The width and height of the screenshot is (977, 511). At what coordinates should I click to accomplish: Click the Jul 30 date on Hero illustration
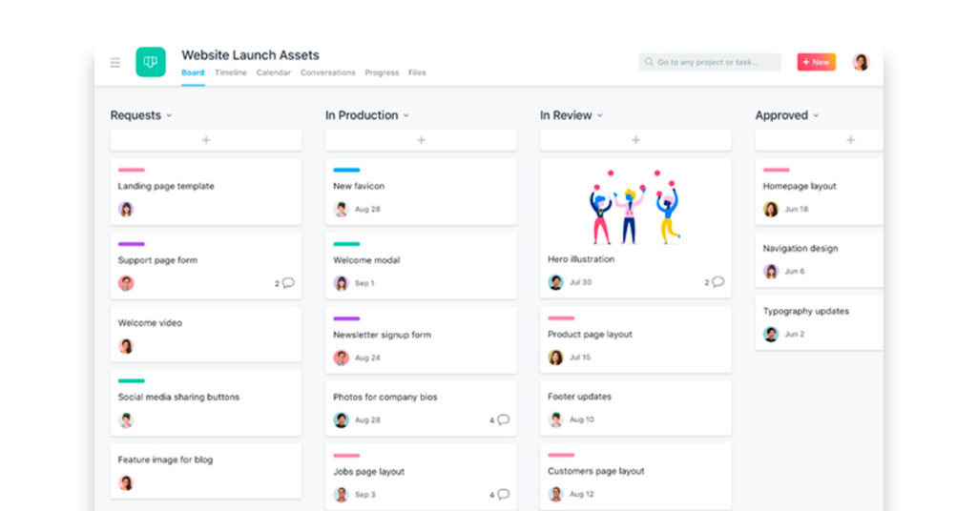[581, 282]
